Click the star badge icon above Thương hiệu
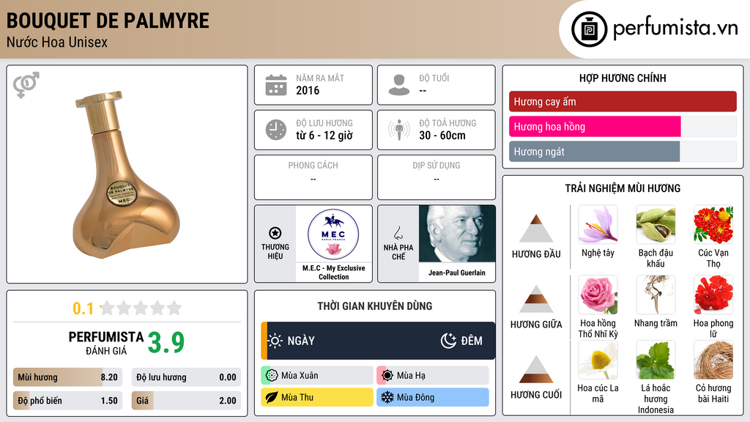The height and width of the screenshot is (422, 750). [275, 233]
